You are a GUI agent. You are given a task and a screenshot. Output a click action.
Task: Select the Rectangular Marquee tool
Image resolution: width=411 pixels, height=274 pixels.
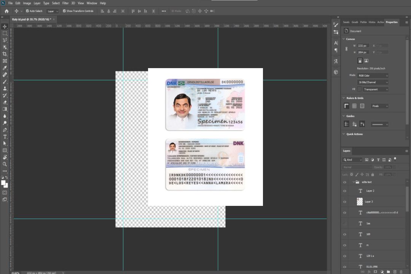tap(5, 33)
